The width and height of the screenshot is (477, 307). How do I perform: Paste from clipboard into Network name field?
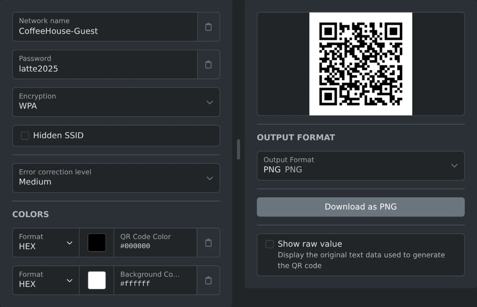(209, 27)
